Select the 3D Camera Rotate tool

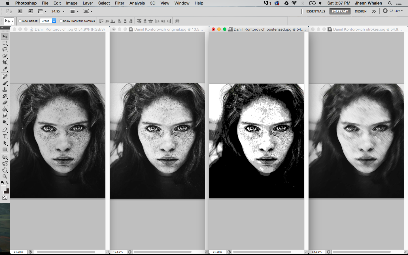[x=5, y=163]
